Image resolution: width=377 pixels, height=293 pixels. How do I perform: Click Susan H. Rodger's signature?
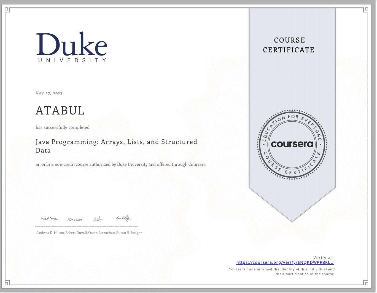coord(124,219)
